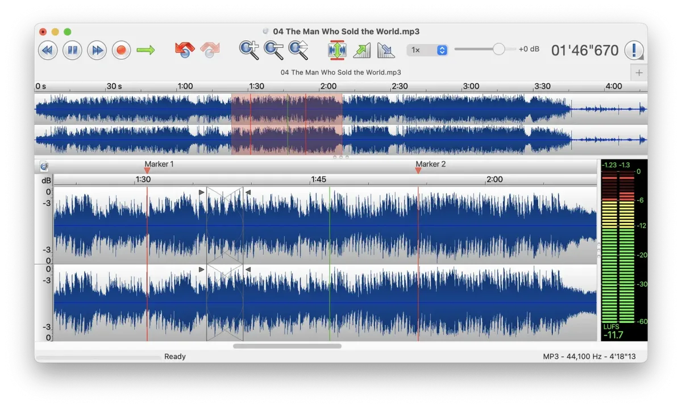Click the horizontal scrollbar below the waveform
The image size is (682, 408).
(x=287, y=346)
